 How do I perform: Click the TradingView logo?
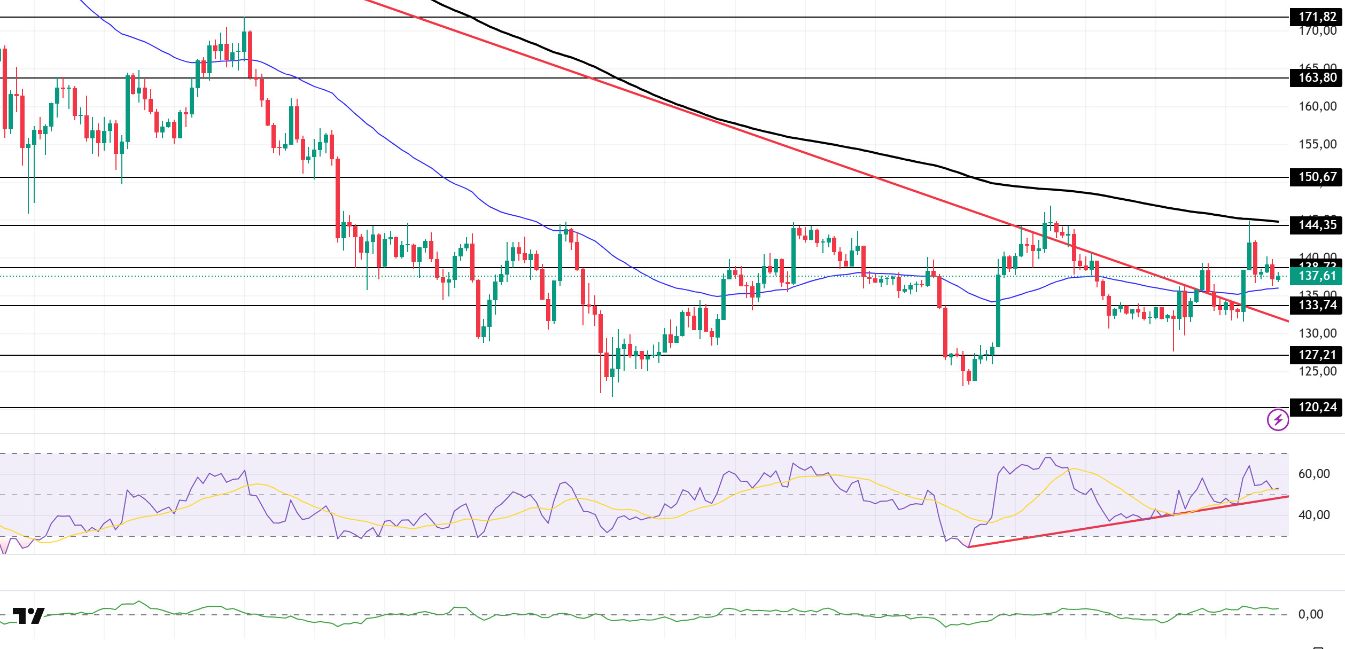point(28,615)
